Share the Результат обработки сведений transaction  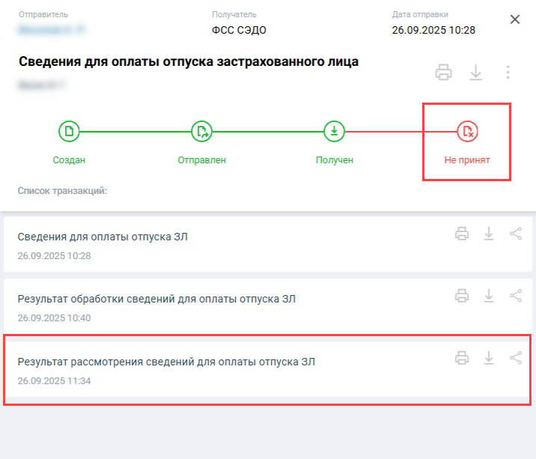pyautogui.click(x=516, y=296)
